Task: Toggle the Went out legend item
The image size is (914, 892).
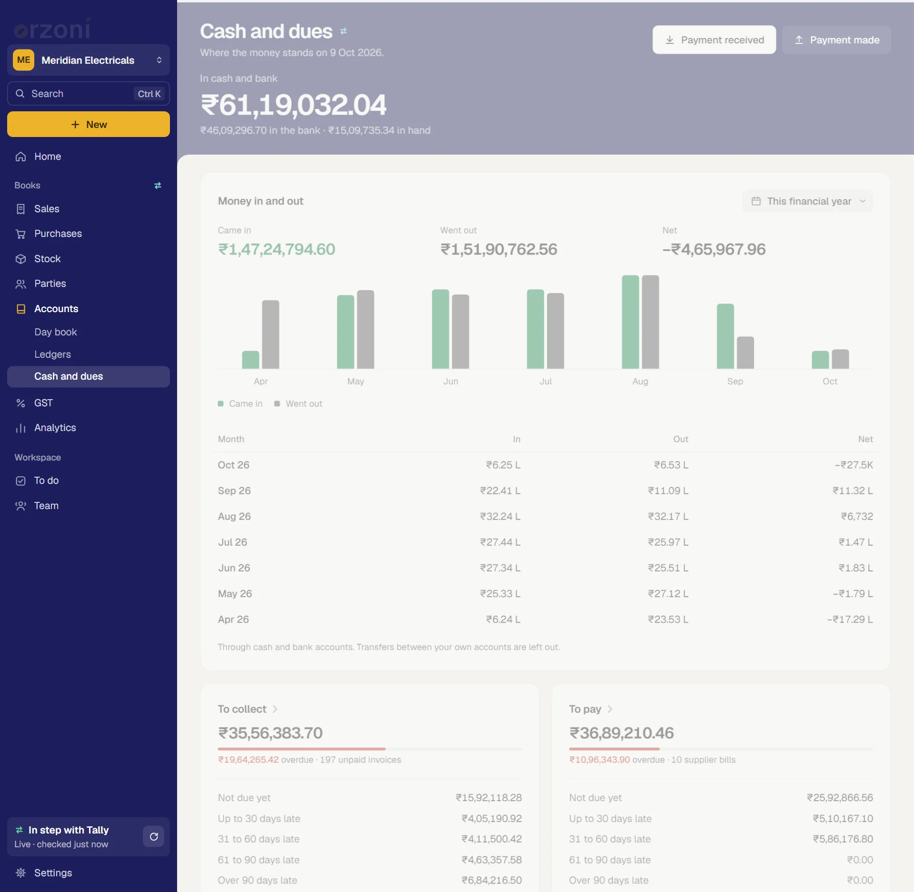Action: pyautogui.click(x=298, y=403)
